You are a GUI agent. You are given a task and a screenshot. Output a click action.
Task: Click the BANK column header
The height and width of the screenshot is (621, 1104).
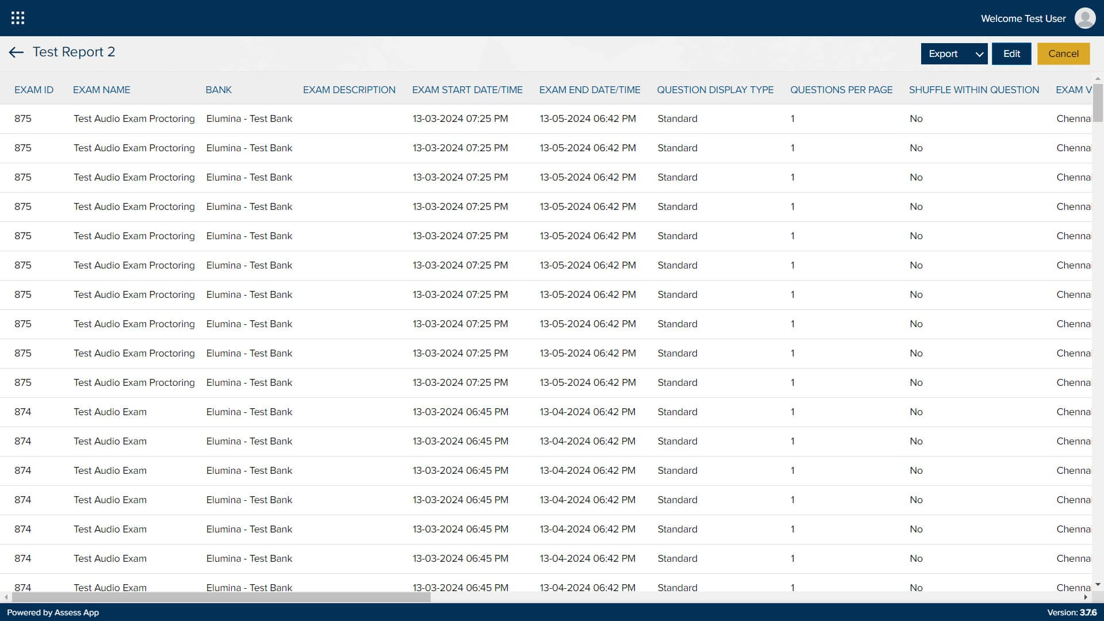click(218, 90)
